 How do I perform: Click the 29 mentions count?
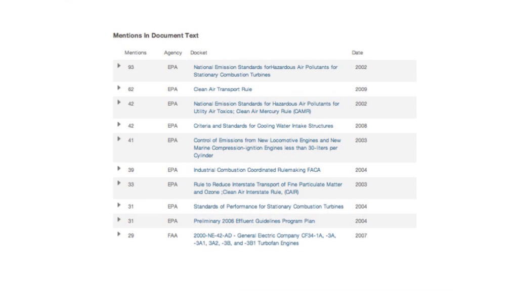[x=131, y=236]
